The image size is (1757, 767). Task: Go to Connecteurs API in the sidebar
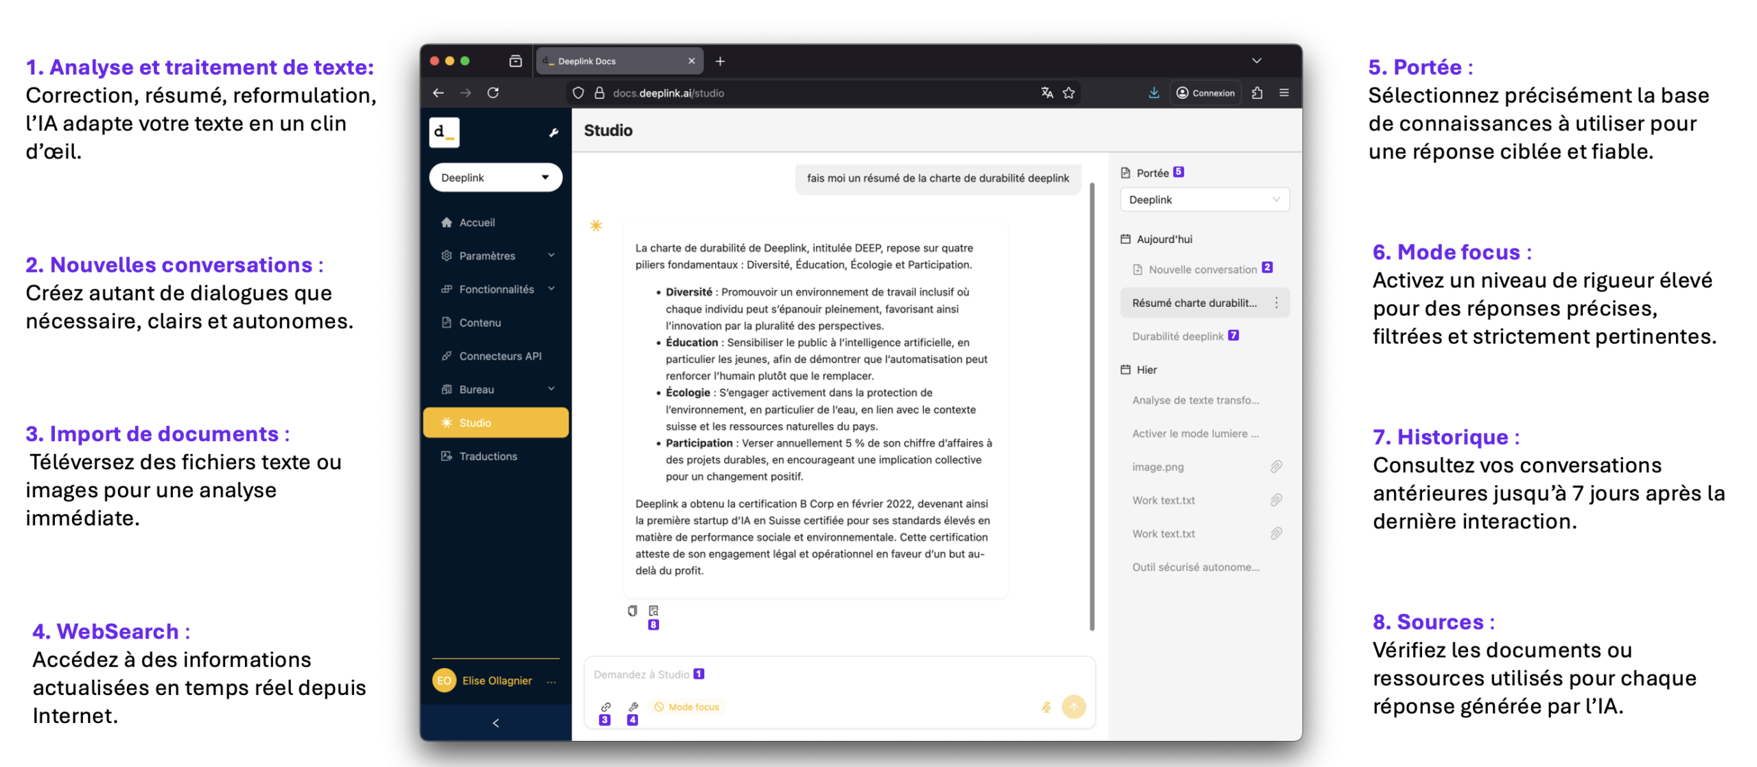click(x=499, y=355)
